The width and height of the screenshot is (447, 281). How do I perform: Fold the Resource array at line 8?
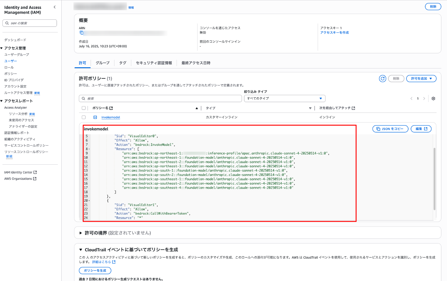coord(89,149)
